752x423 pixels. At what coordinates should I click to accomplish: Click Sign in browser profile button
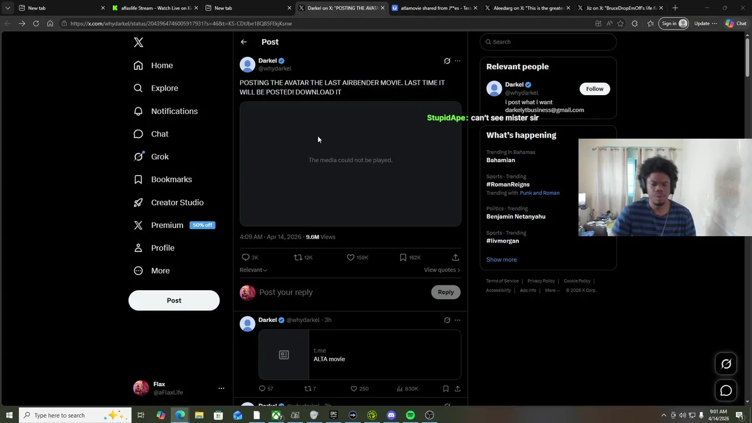pos(674,23)
